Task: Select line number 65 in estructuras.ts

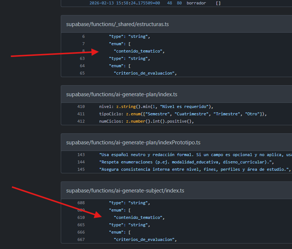Action: [82, 73]
